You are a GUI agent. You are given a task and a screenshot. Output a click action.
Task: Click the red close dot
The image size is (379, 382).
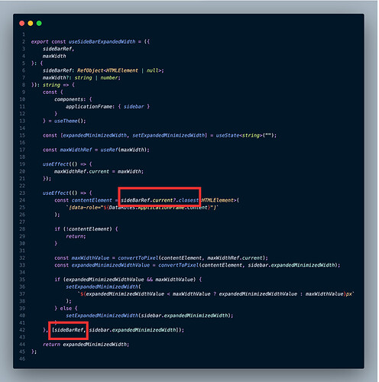coord(22,24)
